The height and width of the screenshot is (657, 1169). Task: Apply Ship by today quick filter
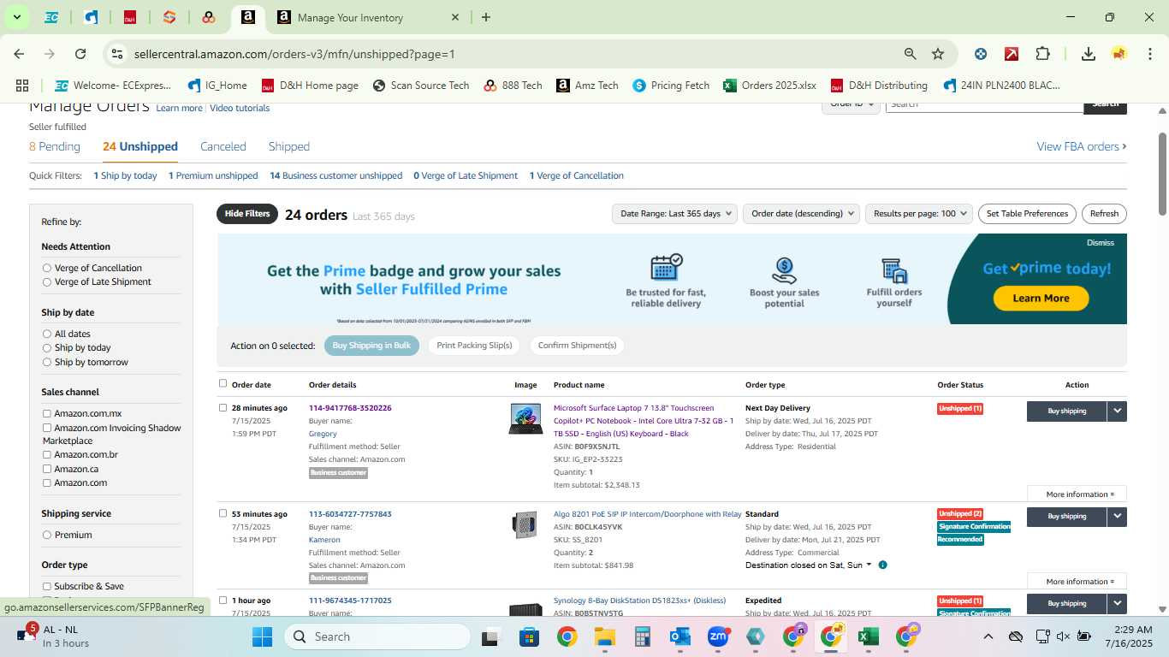[x=126, y=175]
